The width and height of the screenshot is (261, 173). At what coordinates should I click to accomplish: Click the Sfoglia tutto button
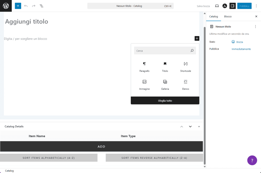click(x=165, y=101)
